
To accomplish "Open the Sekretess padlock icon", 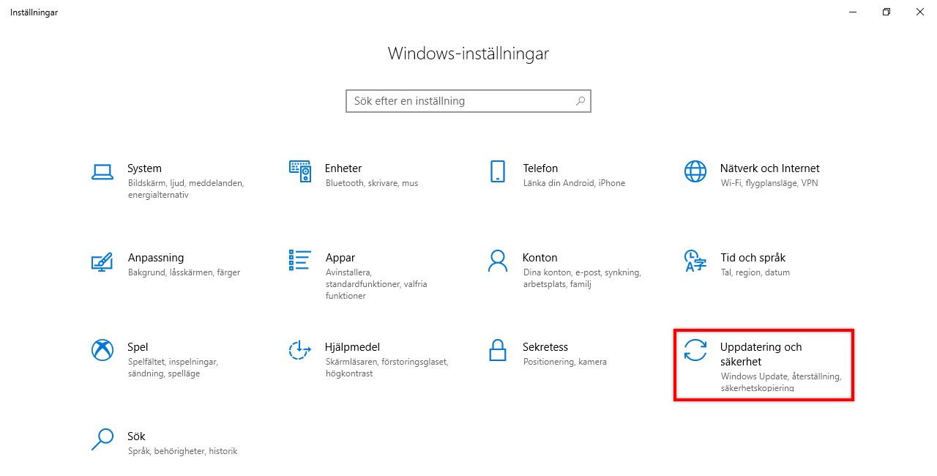I will pyautogui.click(x=498, y=349).
